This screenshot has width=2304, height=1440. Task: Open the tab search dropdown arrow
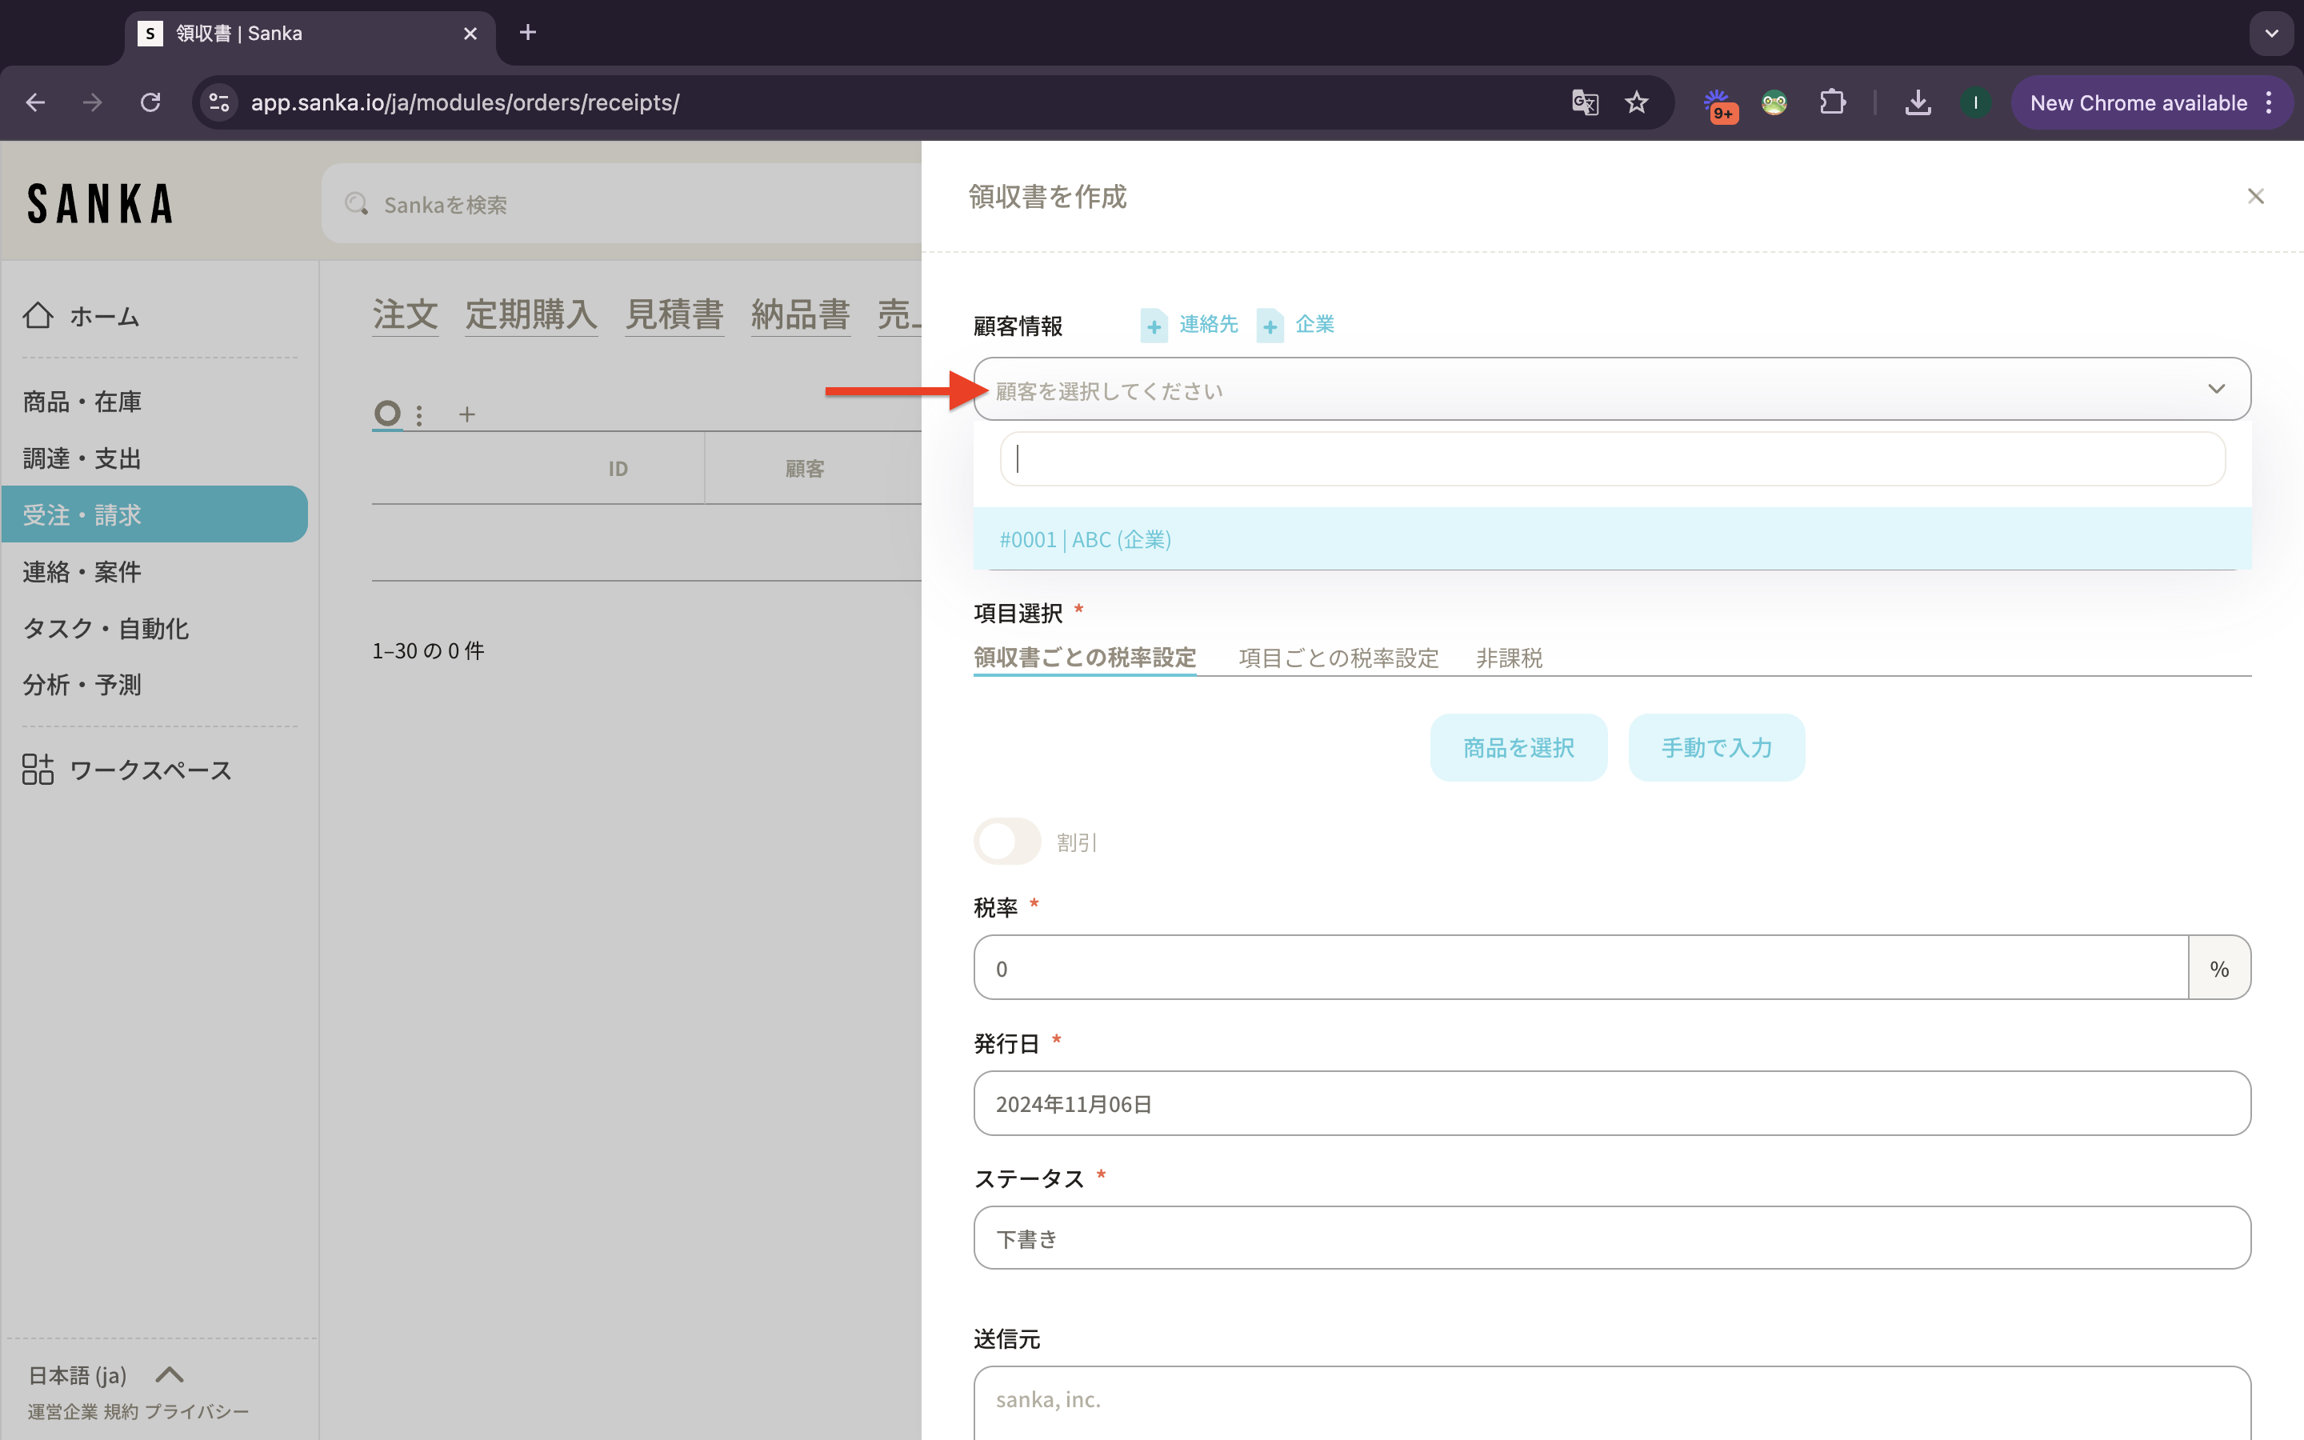tap(2272, 34)
